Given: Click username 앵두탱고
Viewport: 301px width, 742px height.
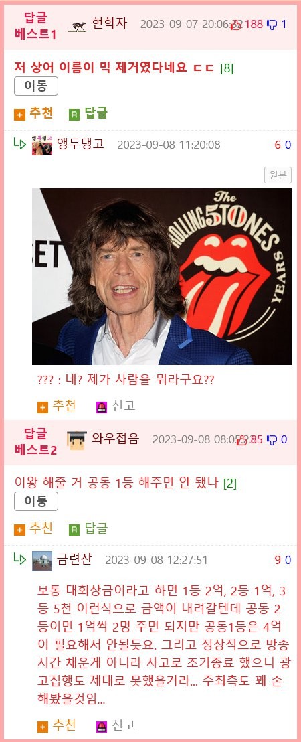Looking at the screenshot, I should point(80,143).
